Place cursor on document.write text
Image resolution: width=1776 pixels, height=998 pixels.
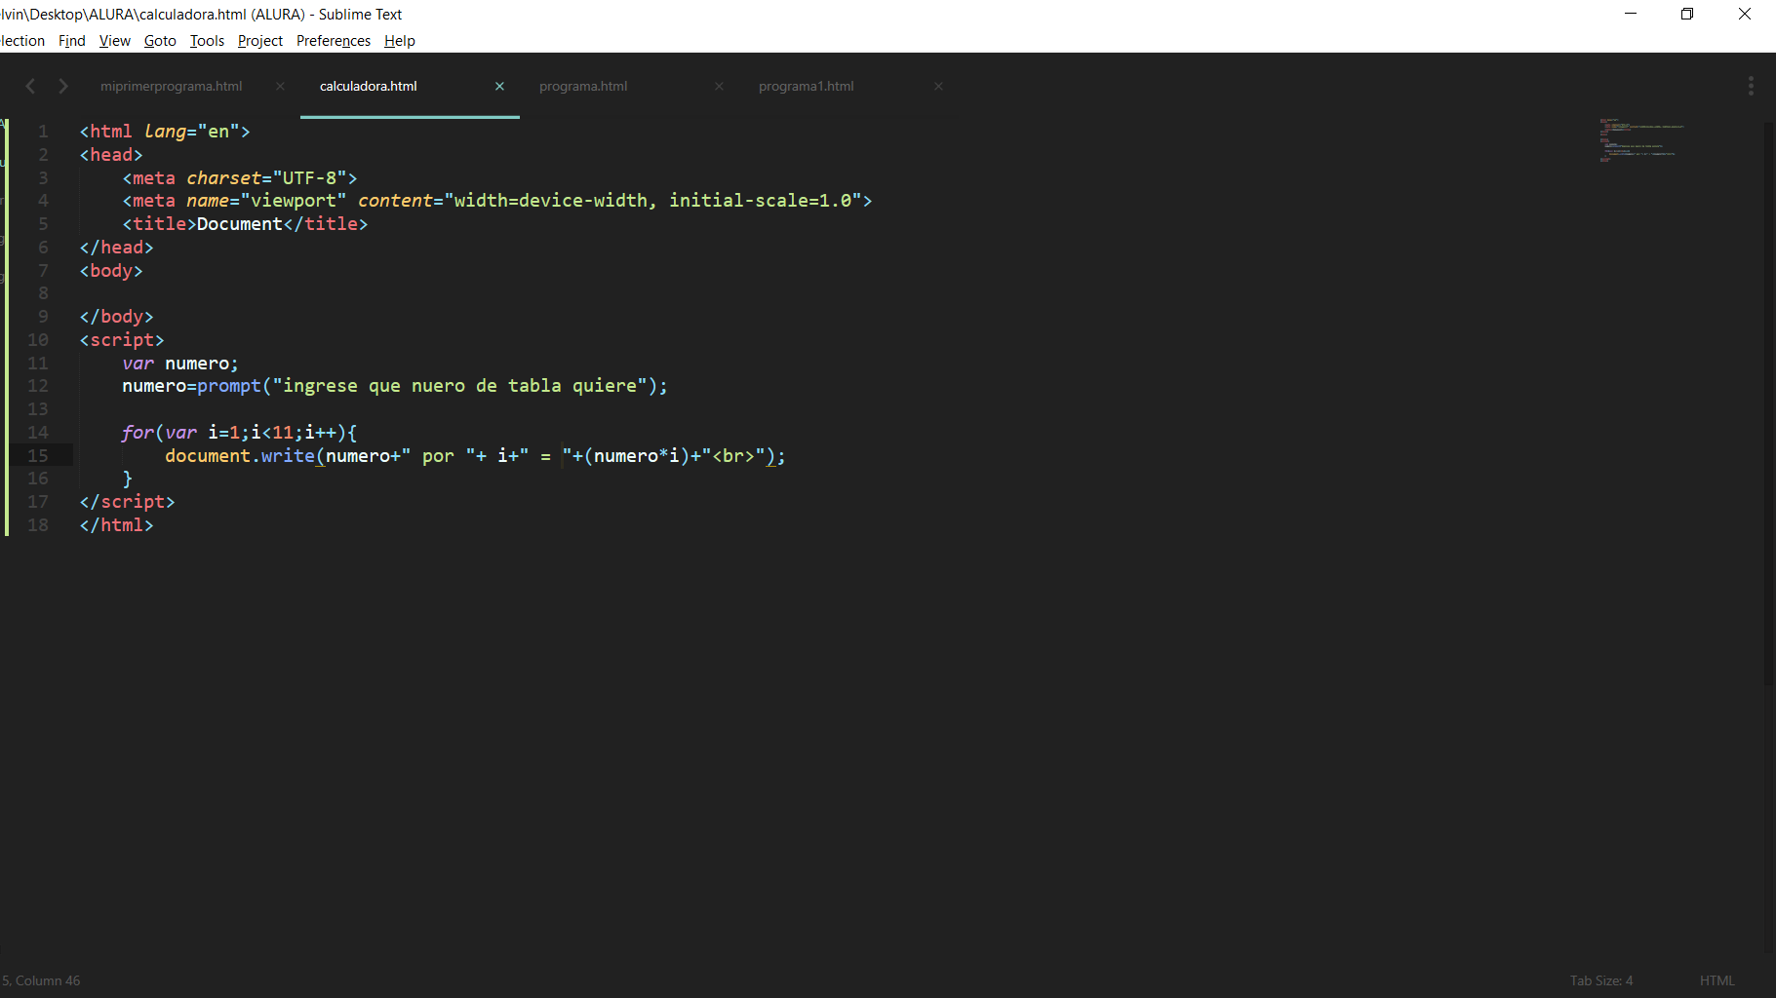pyautogui.click(x=240, y=456)
